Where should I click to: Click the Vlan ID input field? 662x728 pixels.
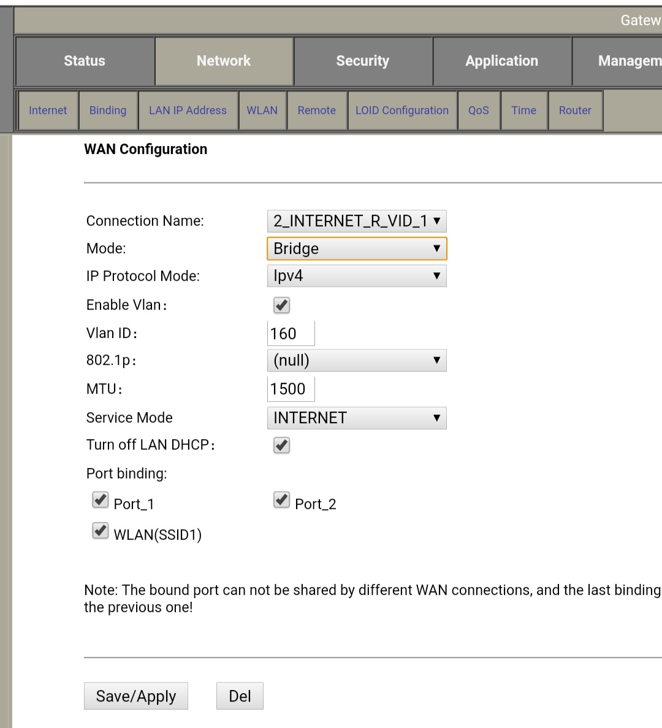coord(291,334)
